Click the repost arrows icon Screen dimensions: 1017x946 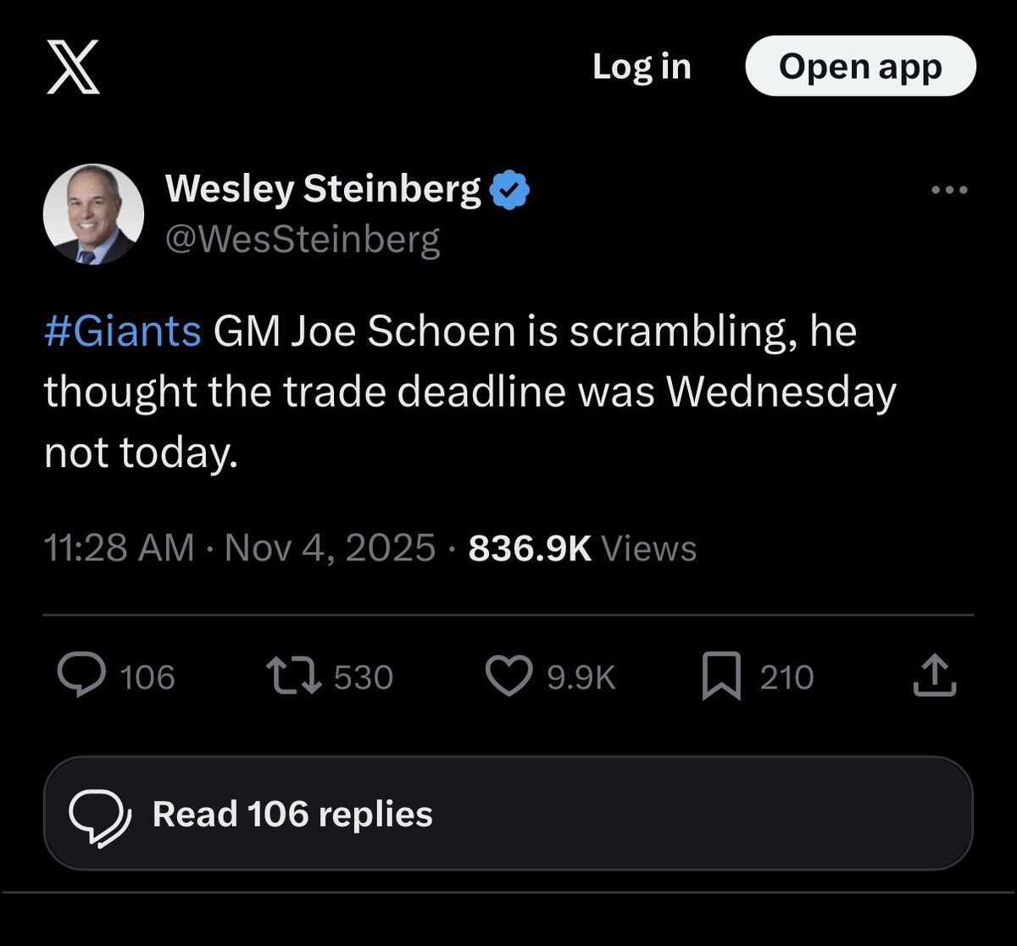(x=292, y=676)
